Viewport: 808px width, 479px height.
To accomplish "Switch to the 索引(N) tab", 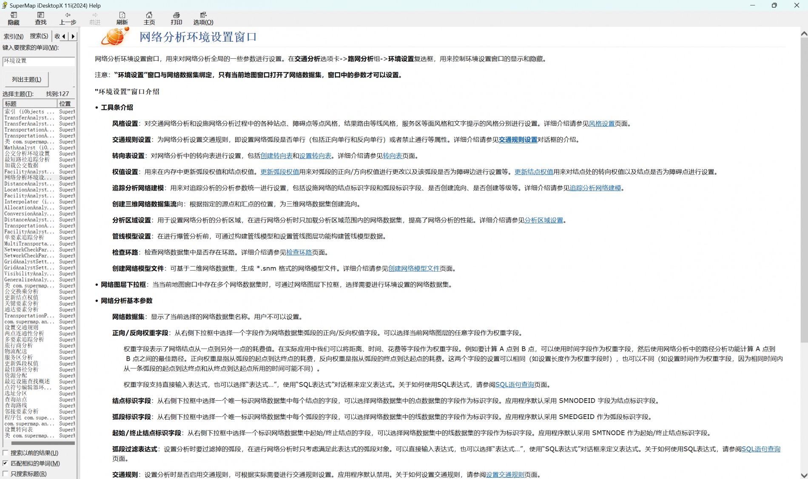I will (14, 36).
